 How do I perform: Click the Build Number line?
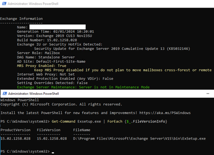click(47, 40)
